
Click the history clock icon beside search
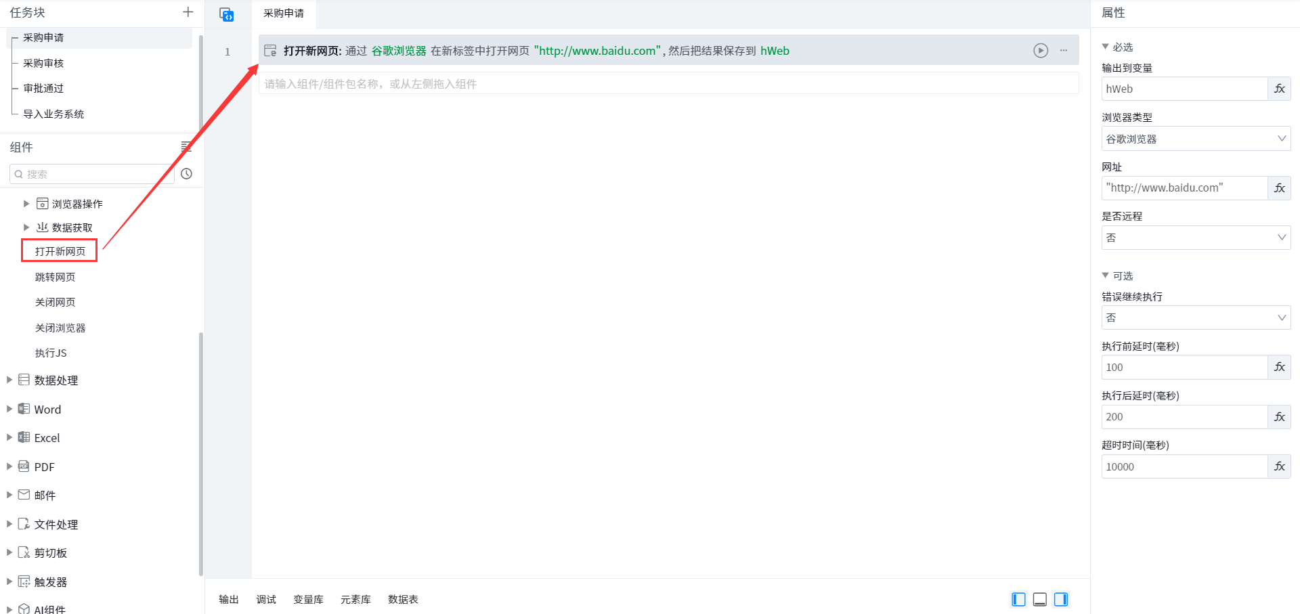tap(186, 174)
